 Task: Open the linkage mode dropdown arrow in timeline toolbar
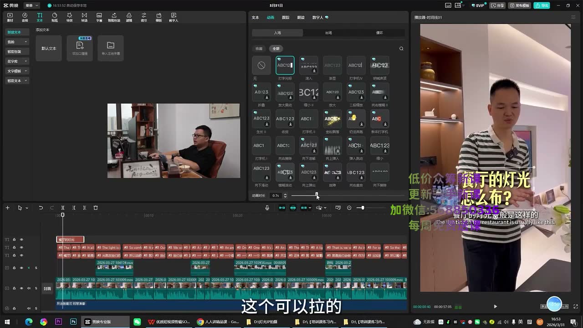pyautogui.click(x=310, y=208)
